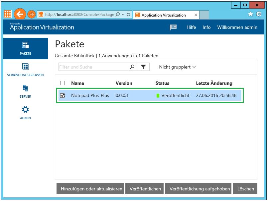Uncheck the Notepad Plus-Plus package checkbox
Viewport: 268px width, 201px height.
(62, 95)
